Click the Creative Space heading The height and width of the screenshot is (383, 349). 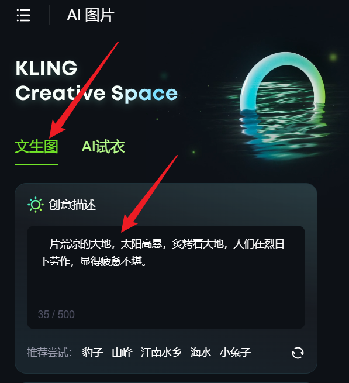point(96,94)
